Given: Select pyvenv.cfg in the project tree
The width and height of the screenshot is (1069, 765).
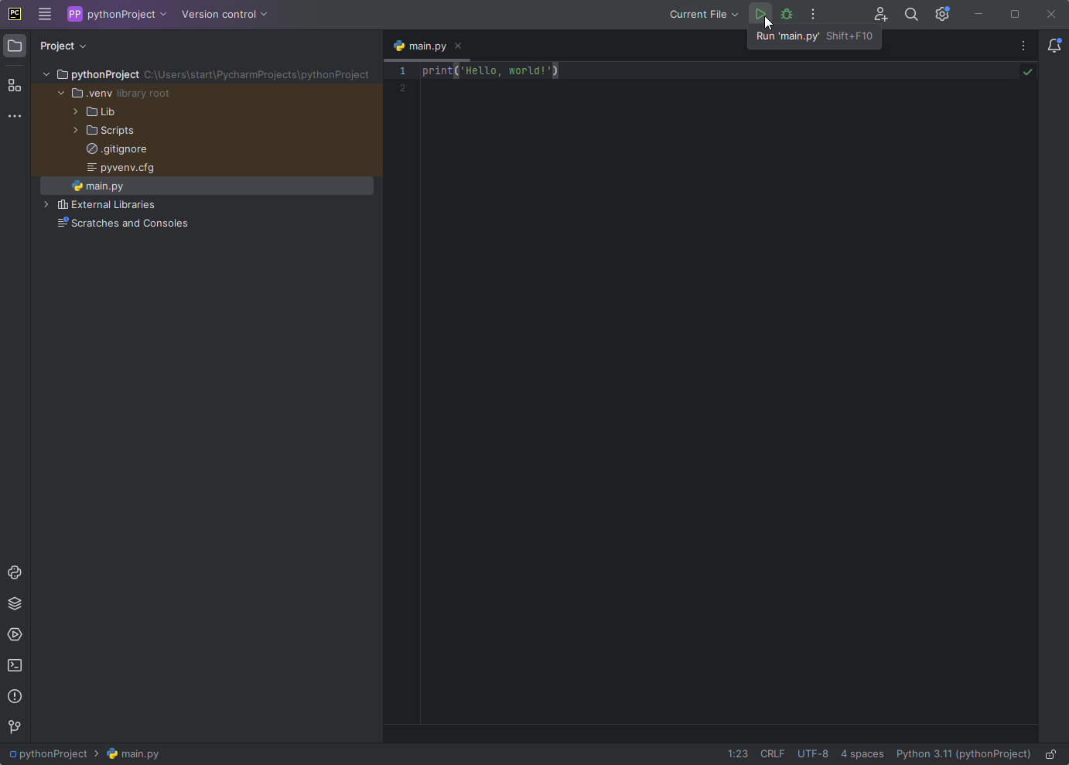Looking at the screenshot, I should (x=127, y=167).
